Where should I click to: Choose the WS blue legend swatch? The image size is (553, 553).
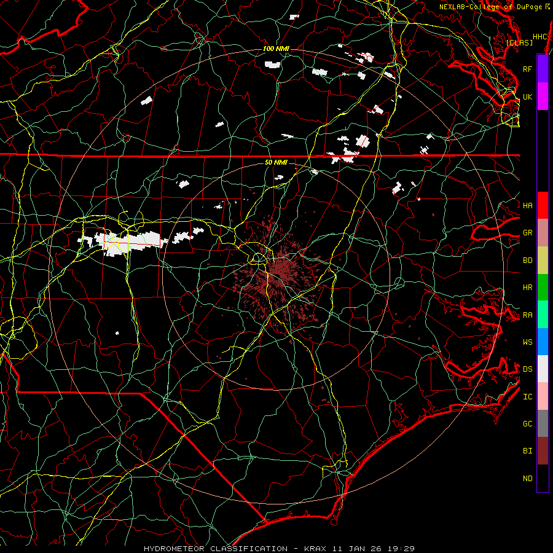coord(543,342)
